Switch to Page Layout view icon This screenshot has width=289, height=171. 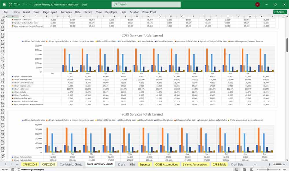(x=244, y=170)
